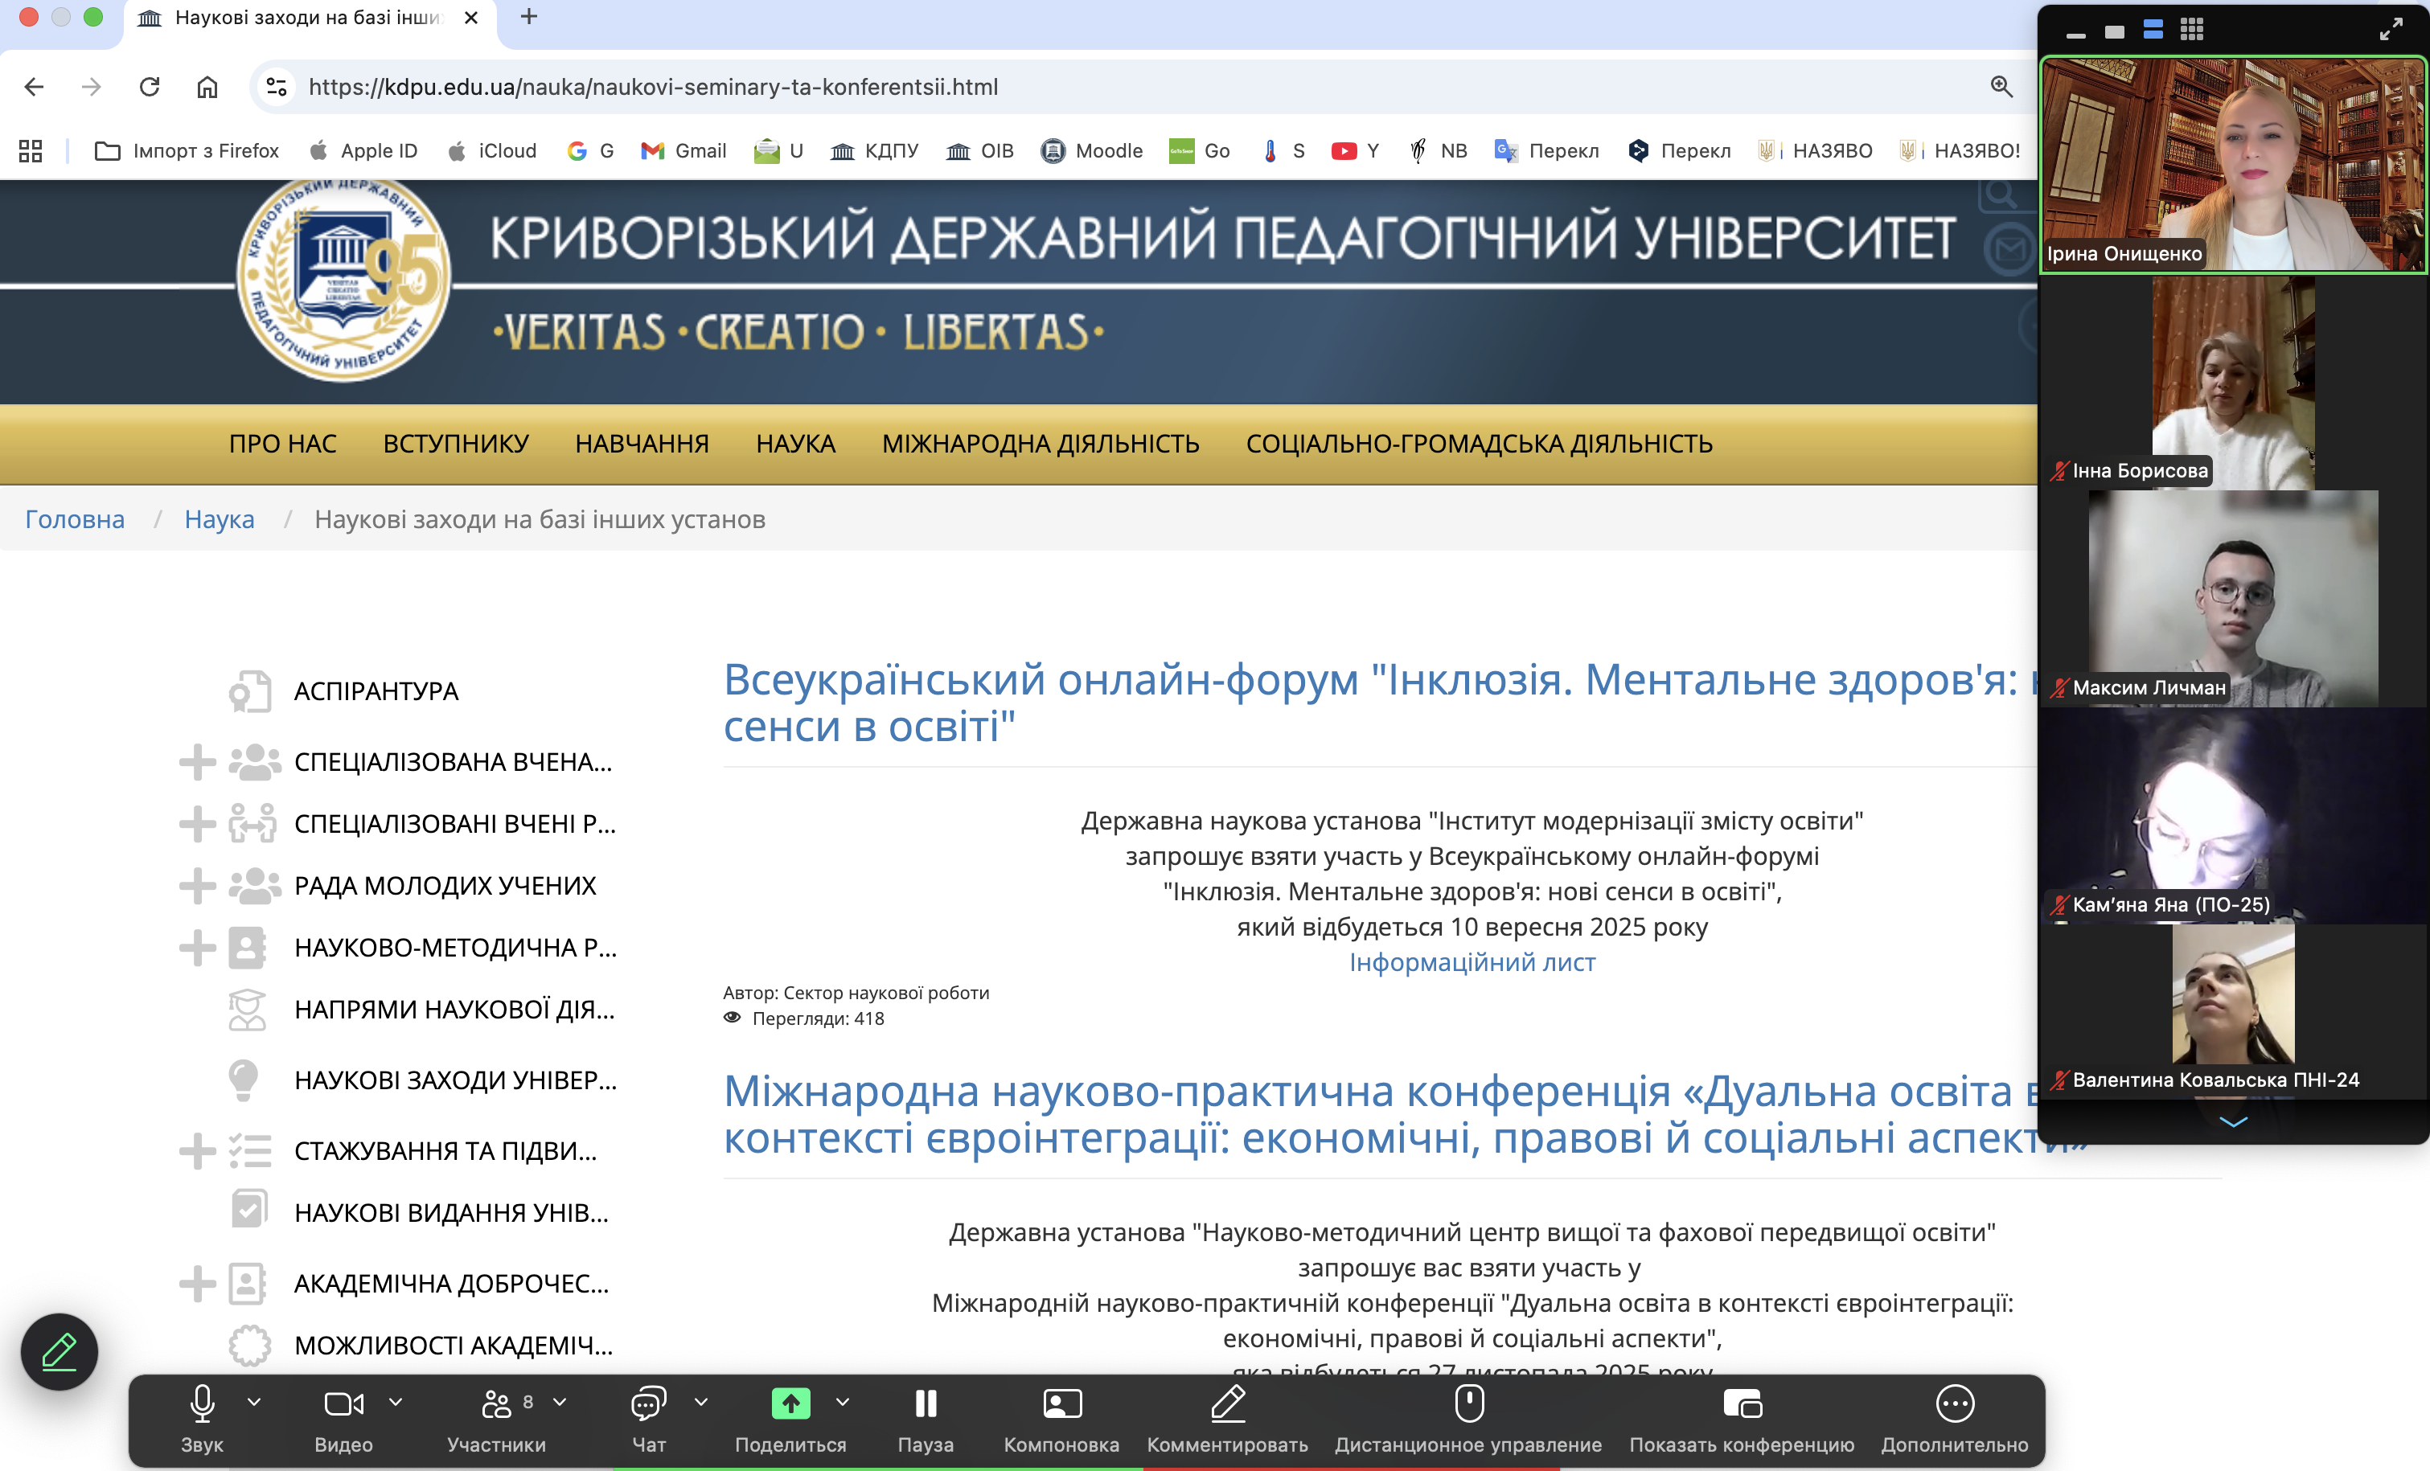2430x1471 pixels.
Task: Expand РАДА МОЛОДИХ УЧЕНИХ plus icon
Action: click(197, 885)
